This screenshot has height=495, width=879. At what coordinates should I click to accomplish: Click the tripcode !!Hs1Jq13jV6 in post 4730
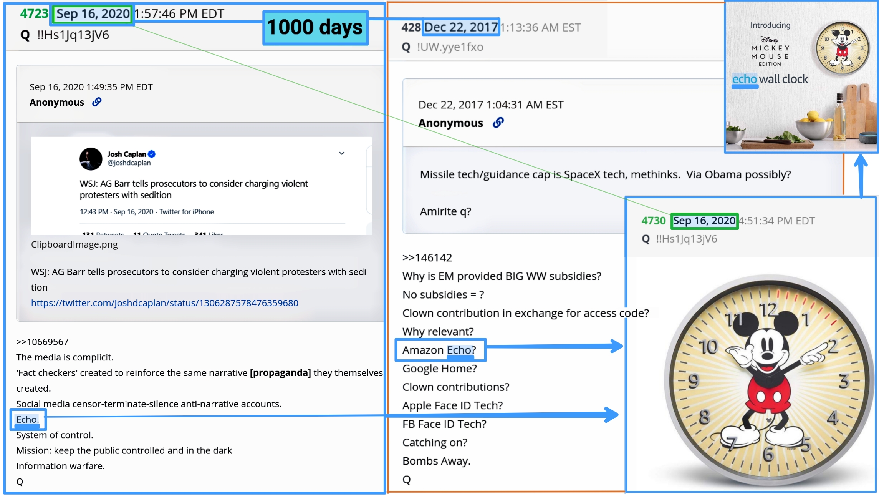click(686, 239)
